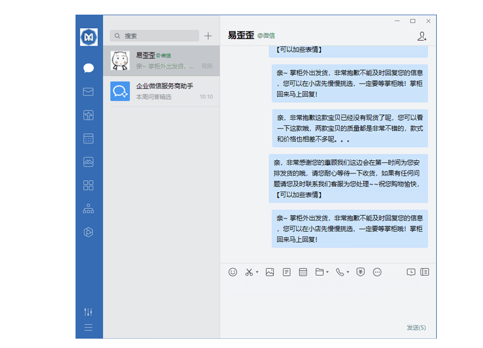Maximize the chat window
Viewport: 483px width, 348px height.
point(412,21)
